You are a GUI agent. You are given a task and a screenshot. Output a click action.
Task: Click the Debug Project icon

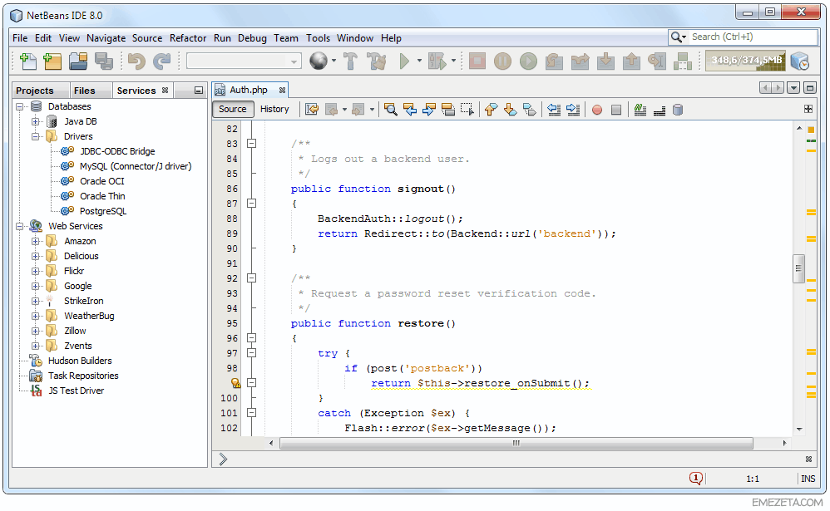pyautogui.click(x=437, y=61)
